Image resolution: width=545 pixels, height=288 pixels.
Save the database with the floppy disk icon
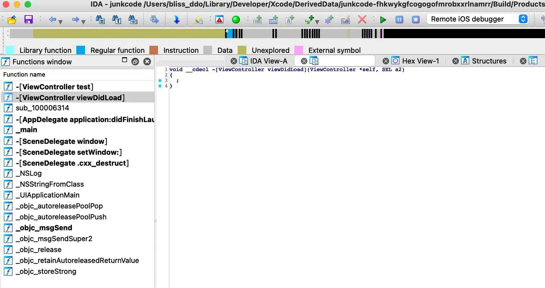29,19
